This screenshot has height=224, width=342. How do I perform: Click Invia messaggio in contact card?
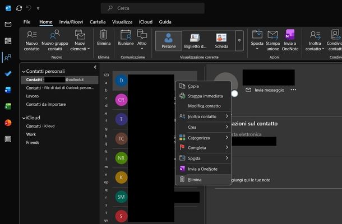point(265,90)
